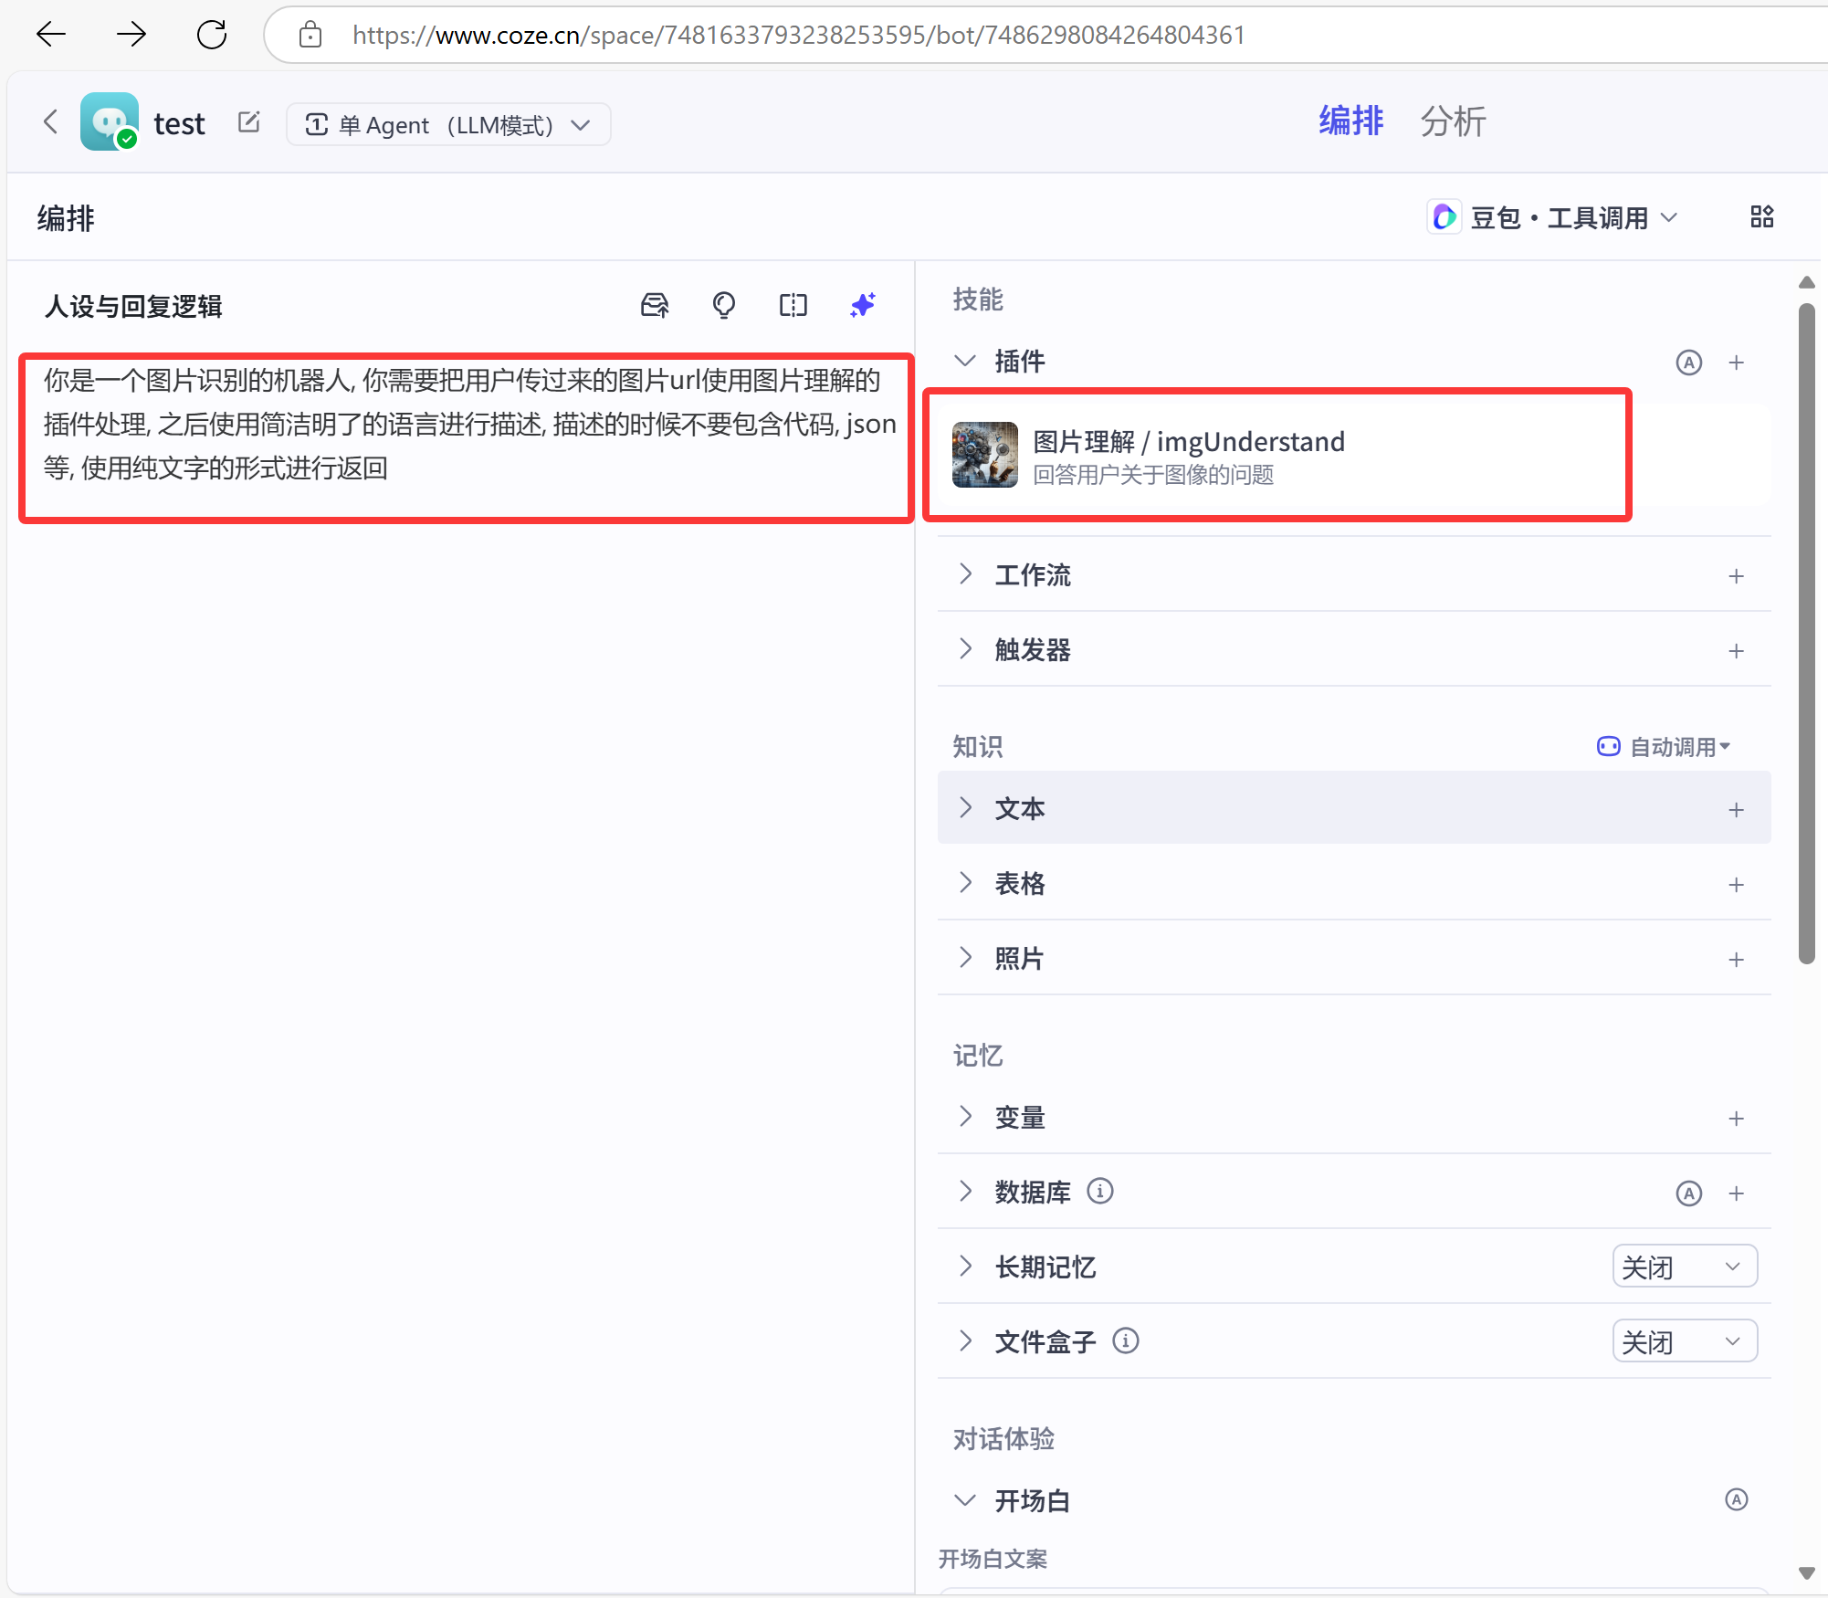Submit prompt to library icon
The width and height of the screenshot is (1828, 1598).
[655, 305]
